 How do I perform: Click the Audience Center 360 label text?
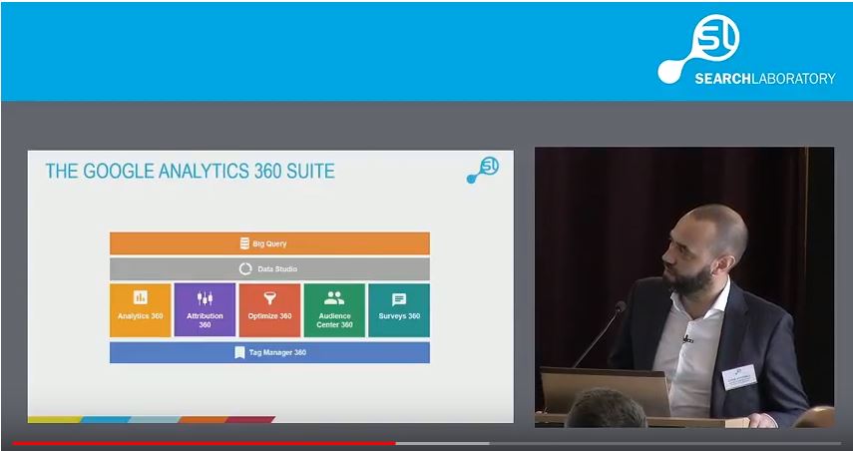(334, 320)
